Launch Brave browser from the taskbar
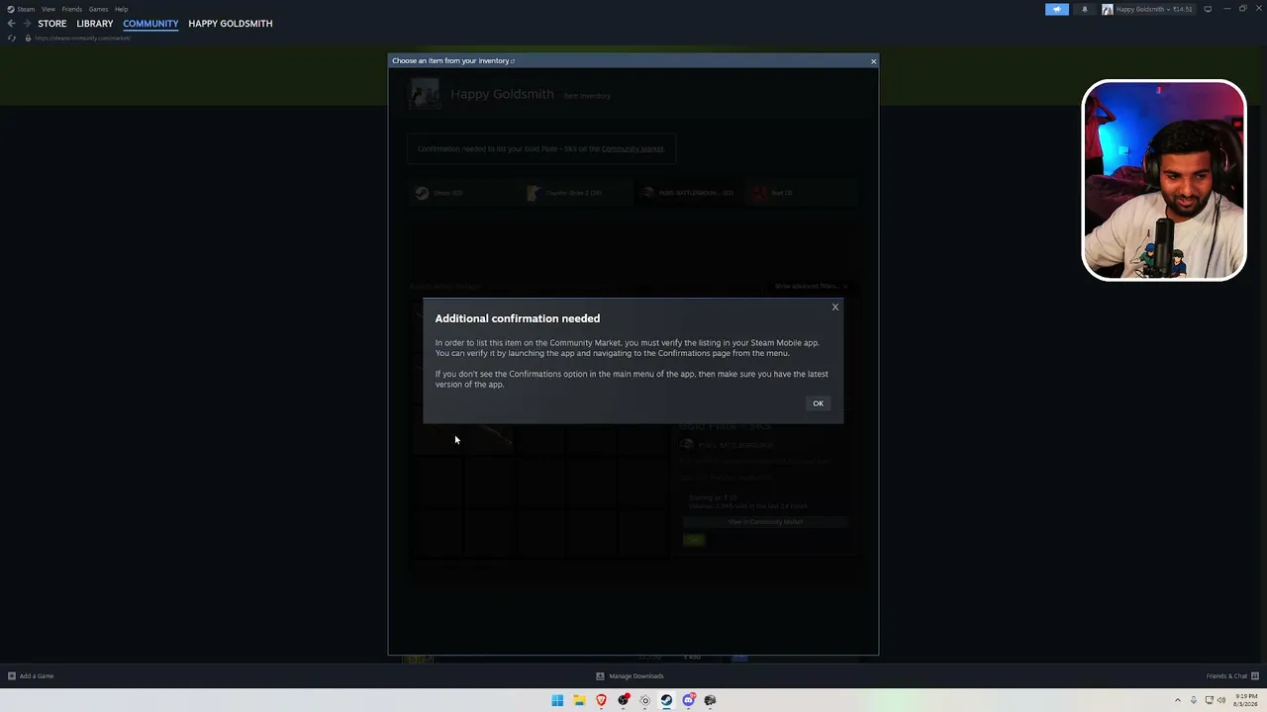 601,700
